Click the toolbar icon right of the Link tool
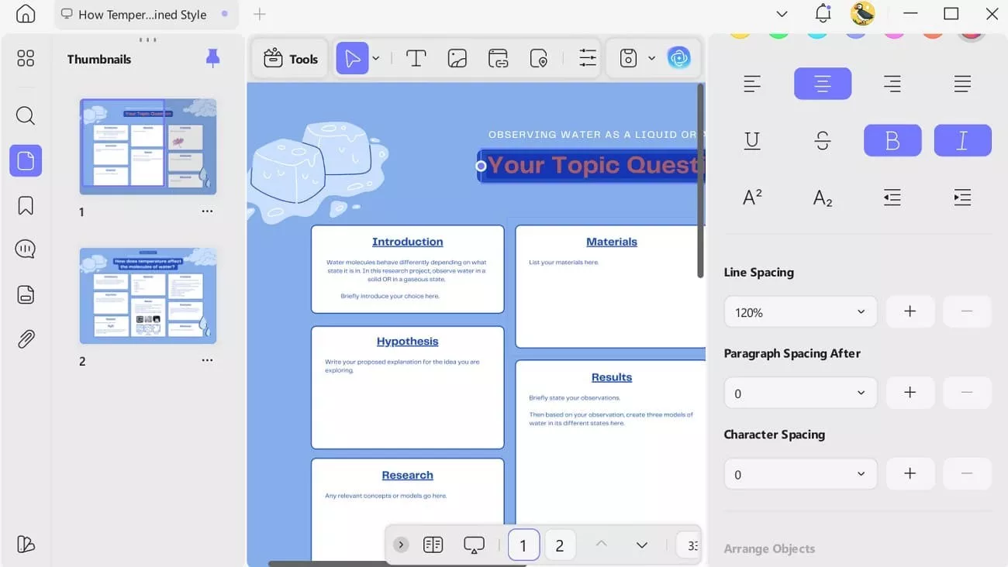The height and width of the screenshot is (567, 1008). (539, 58)
